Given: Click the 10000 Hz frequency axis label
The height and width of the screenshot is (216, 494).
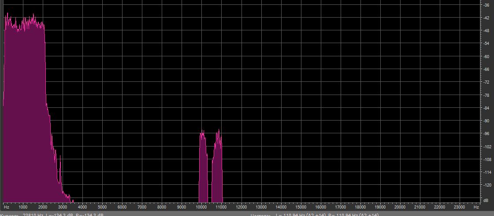Looking at the screenshot, I should coord(201,208).
